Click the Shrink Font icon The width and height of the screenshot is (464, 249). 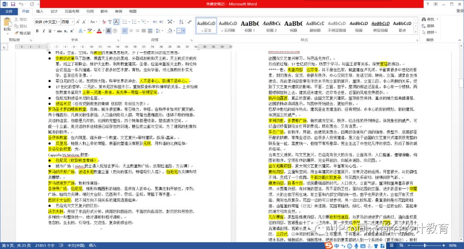[x=84, y=22]
